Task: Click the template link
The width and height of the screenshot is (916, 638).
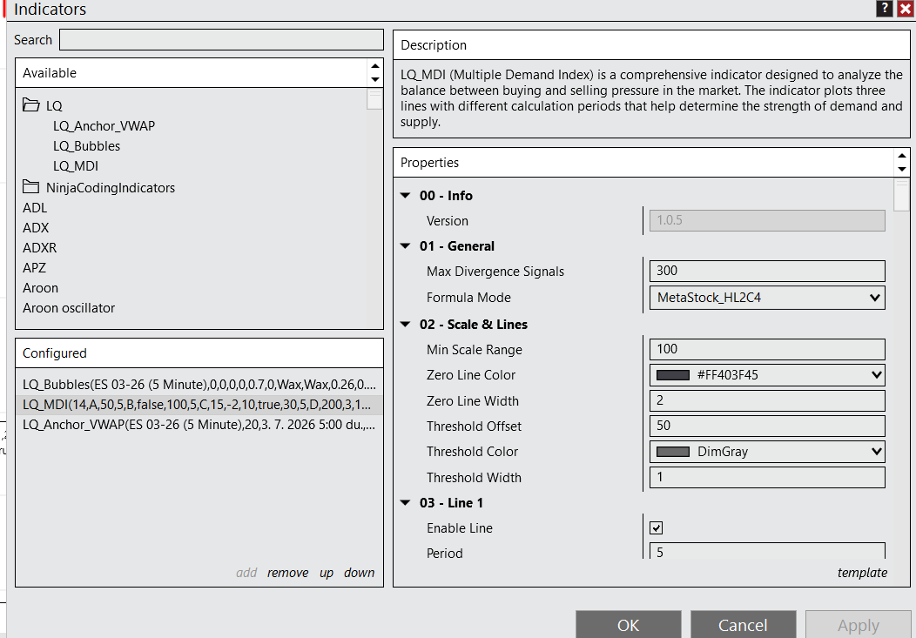Action: [862, 573]
